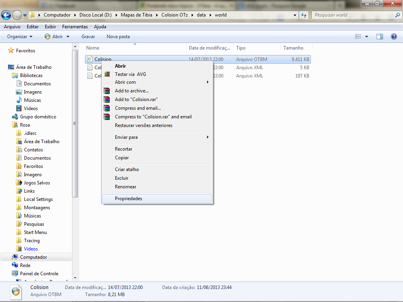The height and width of the screenshot is (302, 403).
Task: Click the Favoritos star icon in sidebar
Action: pos(11,50)
